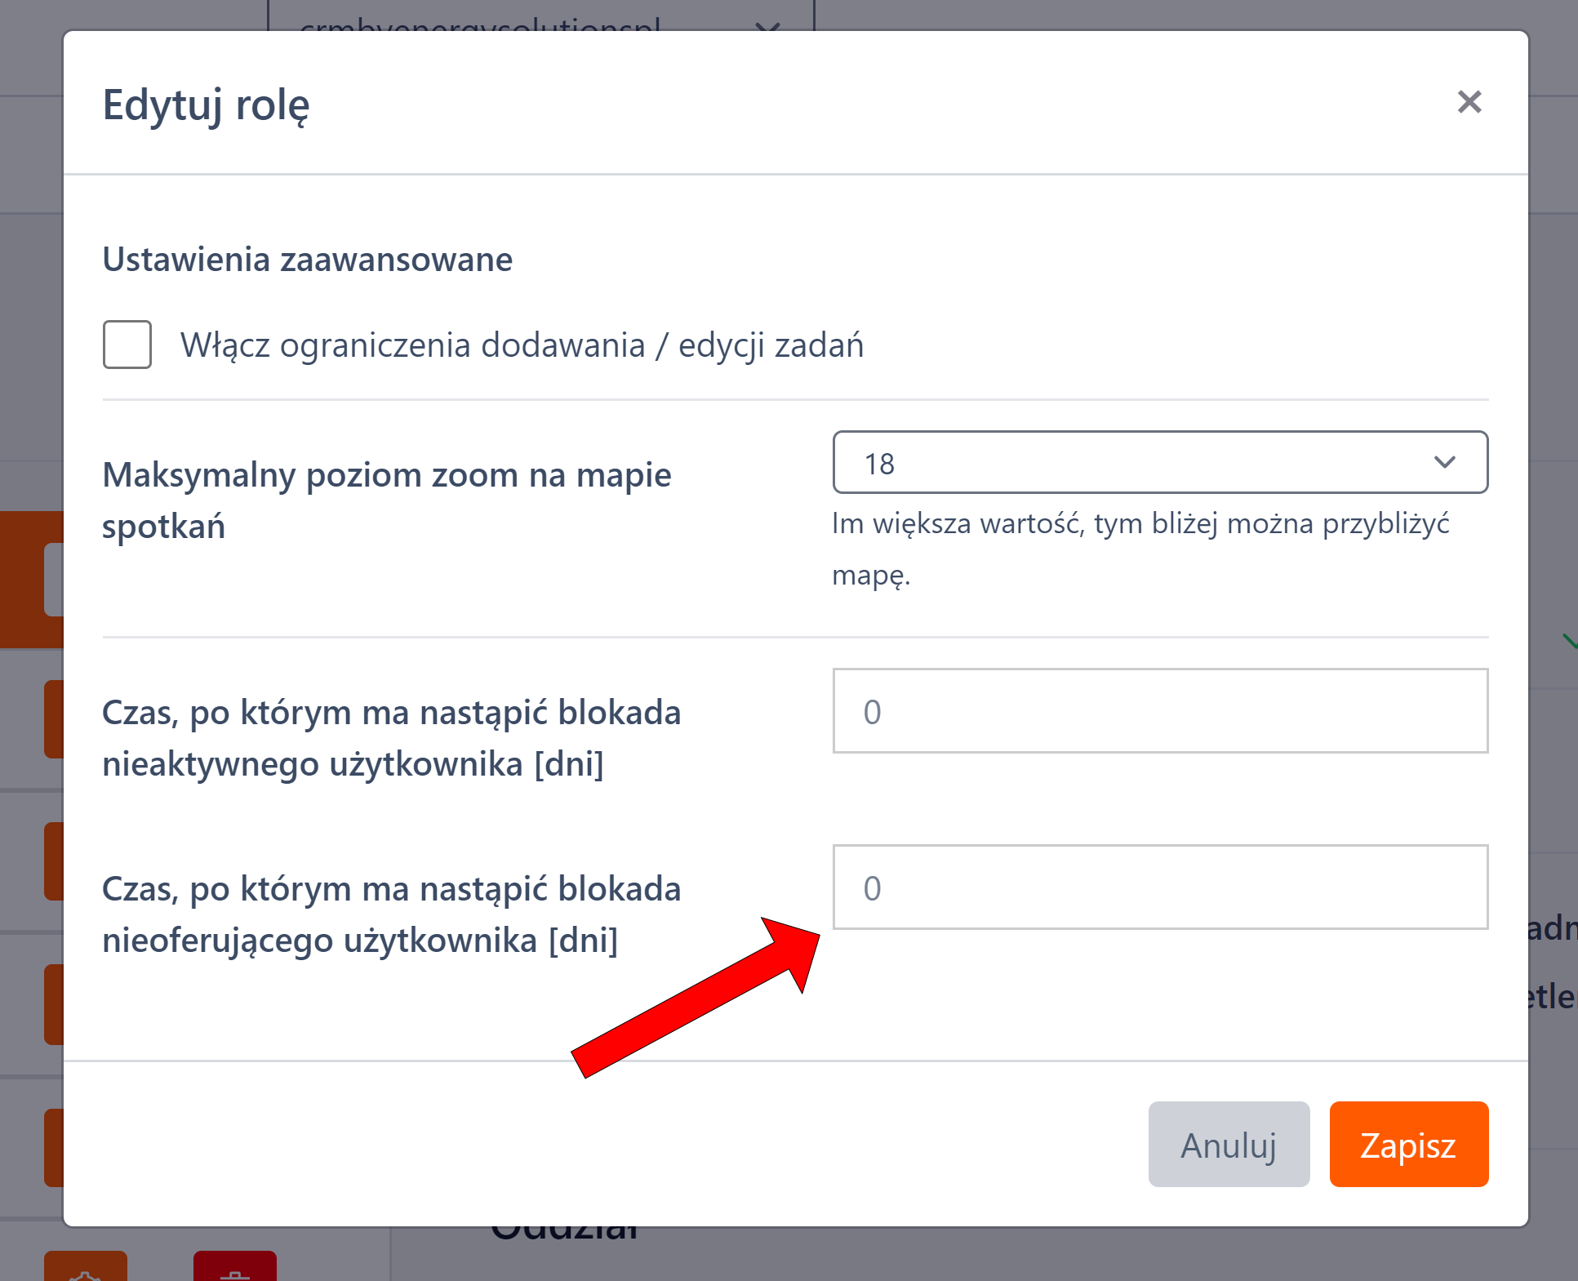1578x1281 pixels.
Task: Focus the inactive user lock days field
Action: 1159,711
